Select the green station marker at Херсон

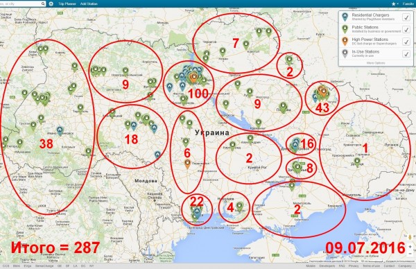click(239, 207)
